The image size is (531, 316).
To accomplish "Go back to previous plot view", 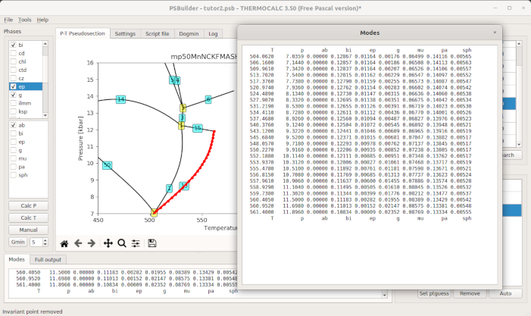I will click(78, 243).
